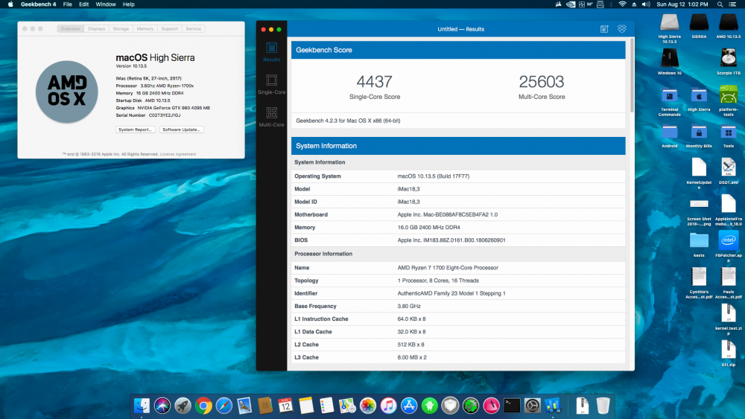Click the date and time in menu bar

[x=682, y=4]
